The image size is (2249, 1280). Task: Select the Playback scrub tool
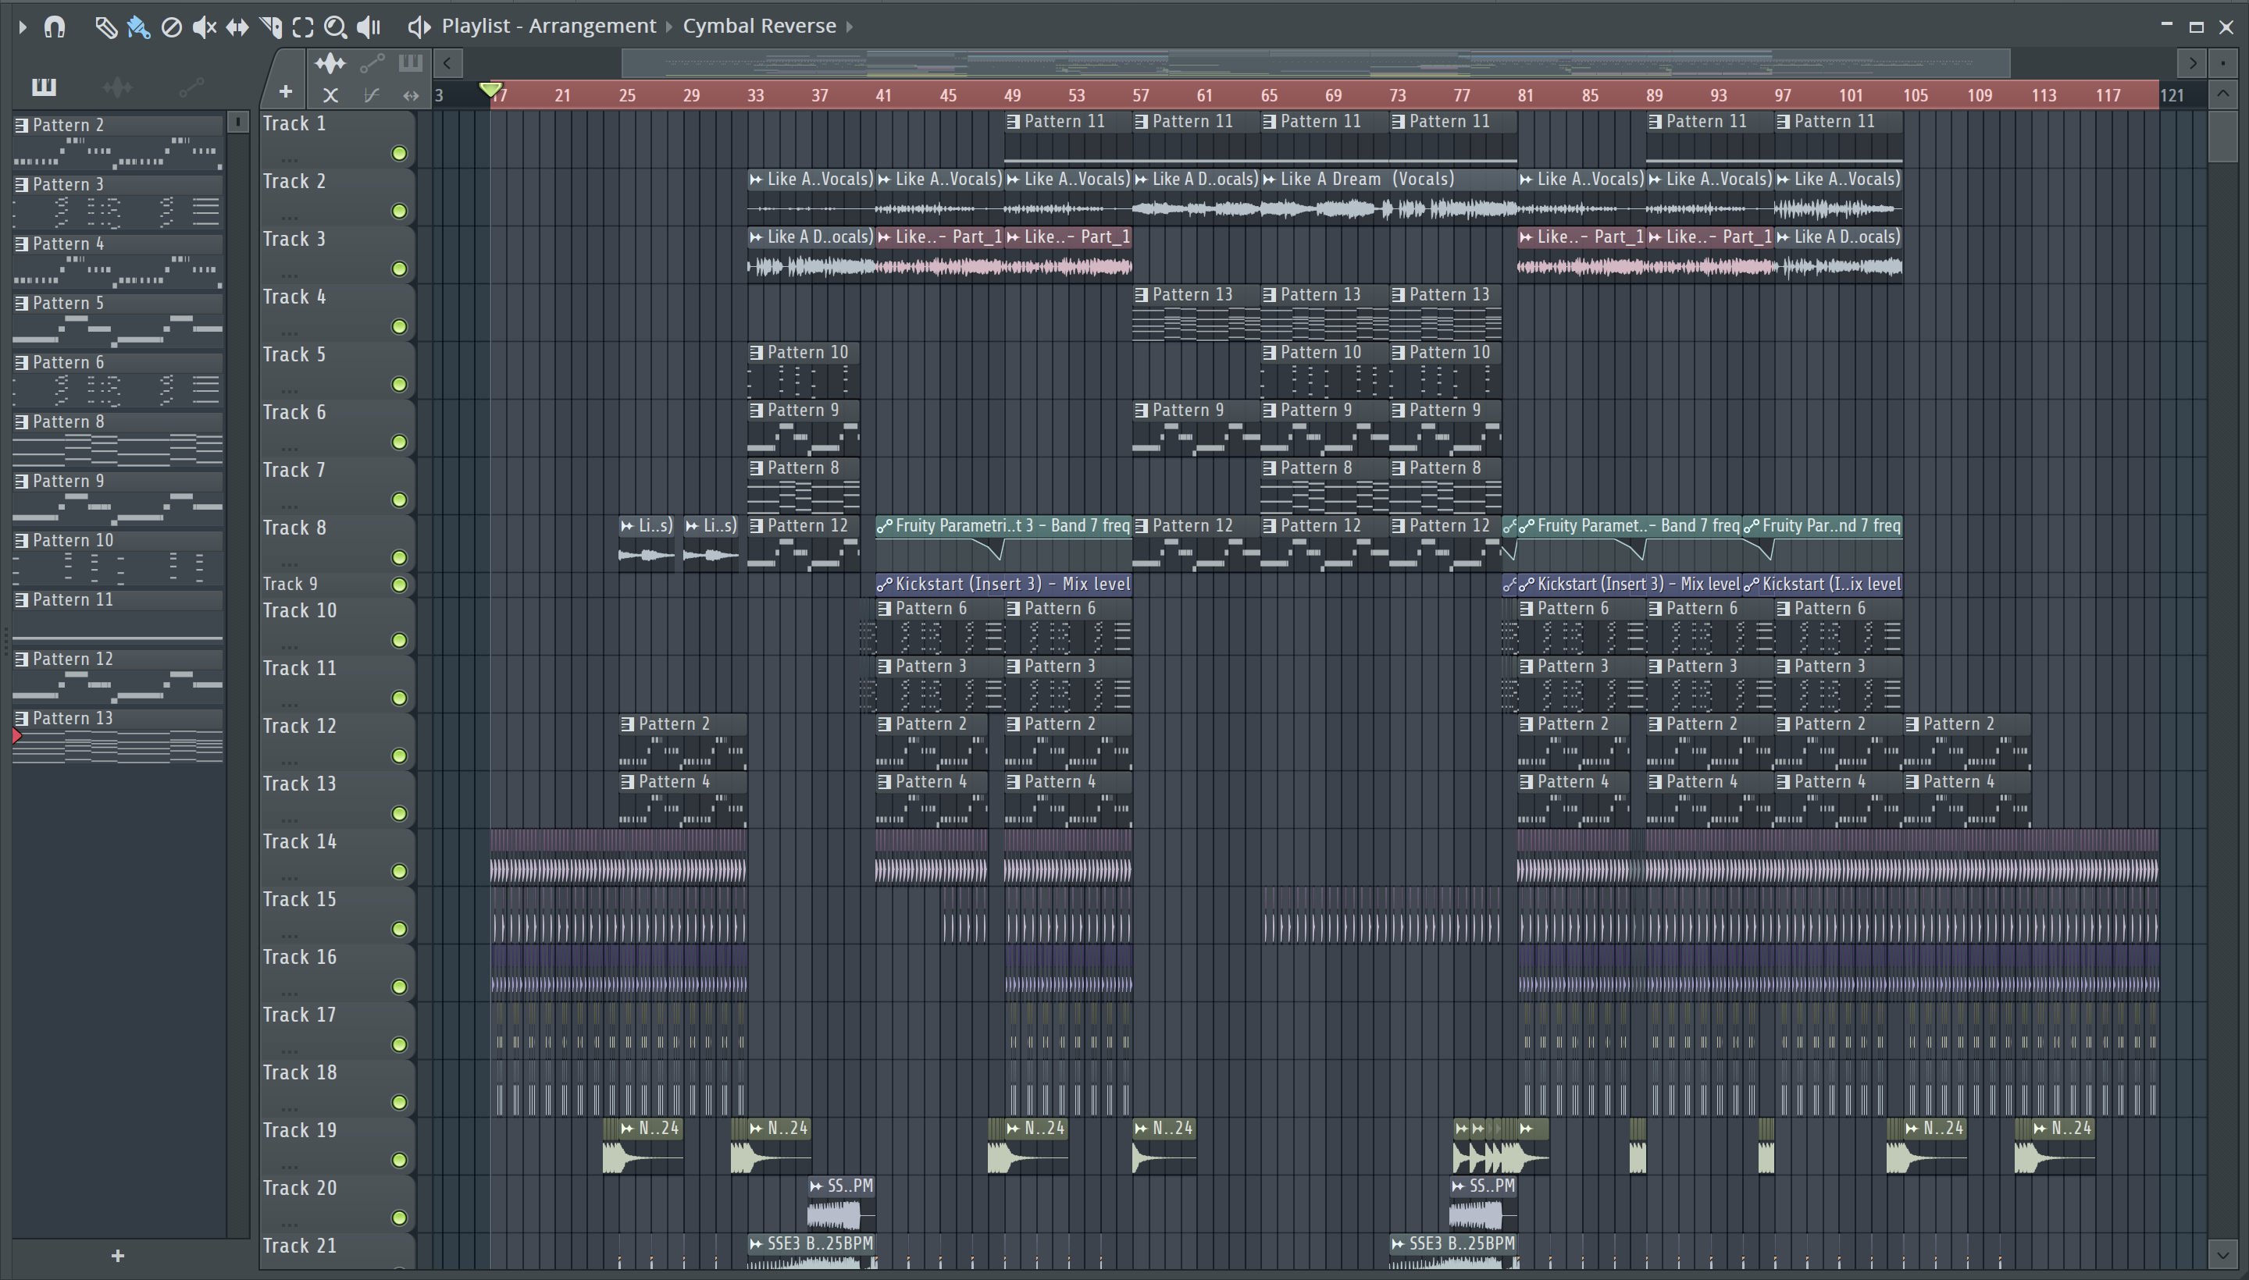pos(369,27)
